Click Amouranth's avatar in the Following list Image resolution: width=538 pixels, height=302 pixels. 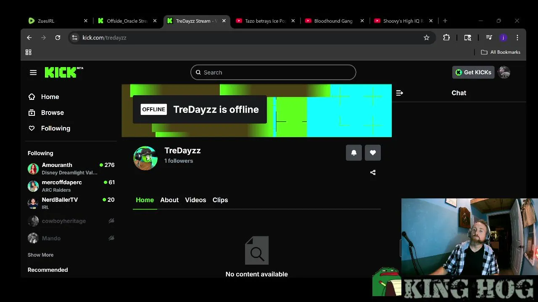pos(33,169)
